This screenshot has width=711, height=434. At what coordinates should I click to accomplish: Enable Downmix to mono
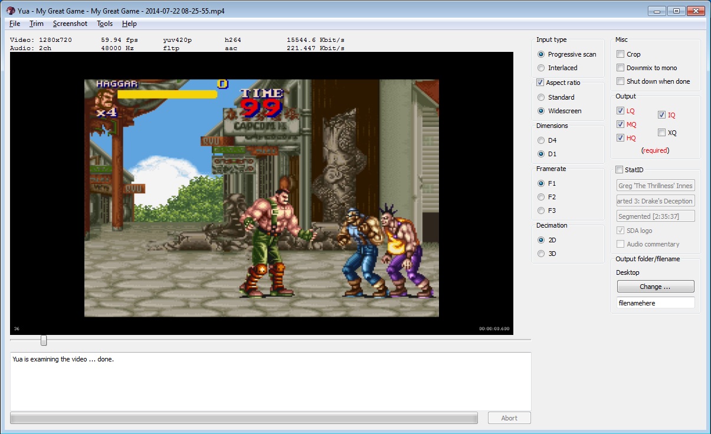tap(621, 68)
